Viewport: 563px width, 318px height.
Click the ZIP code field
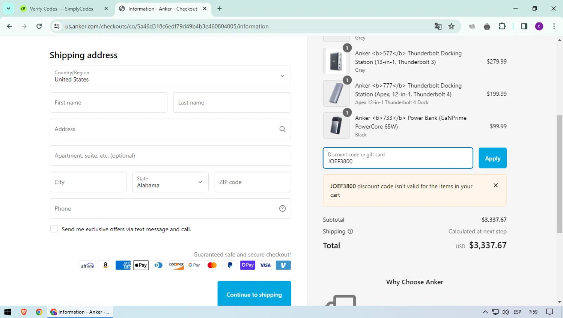click(253, 182)
